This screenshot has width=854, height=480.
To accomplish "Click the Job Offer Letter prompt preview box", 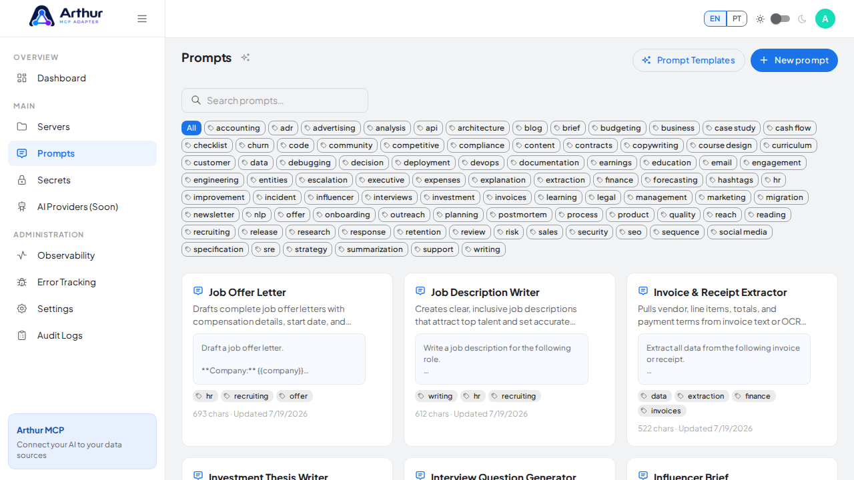I will coord(279,359).
